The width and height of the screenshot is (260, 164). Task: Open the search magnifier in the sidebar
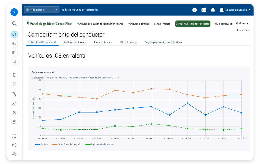click(x=14, y=24)
